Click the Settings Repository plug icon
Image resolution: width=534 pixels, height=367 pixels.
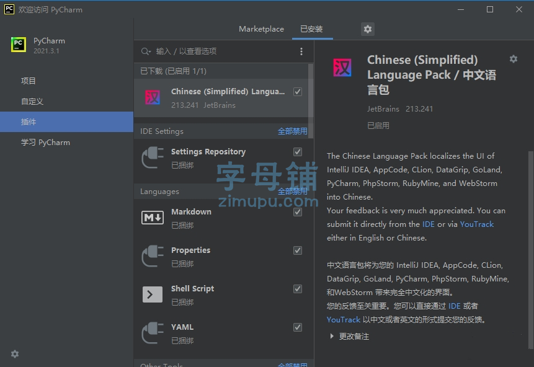click(x=152, y=157)
